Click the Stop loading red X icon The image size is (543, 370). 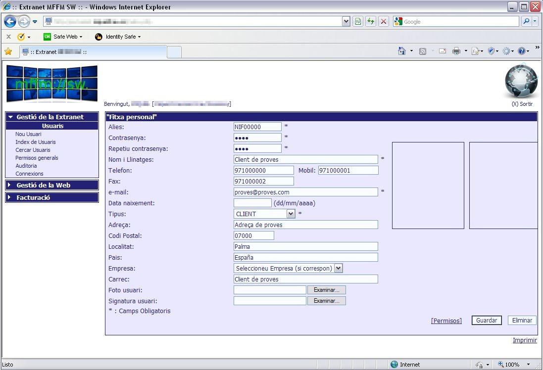tap(383, 21)
